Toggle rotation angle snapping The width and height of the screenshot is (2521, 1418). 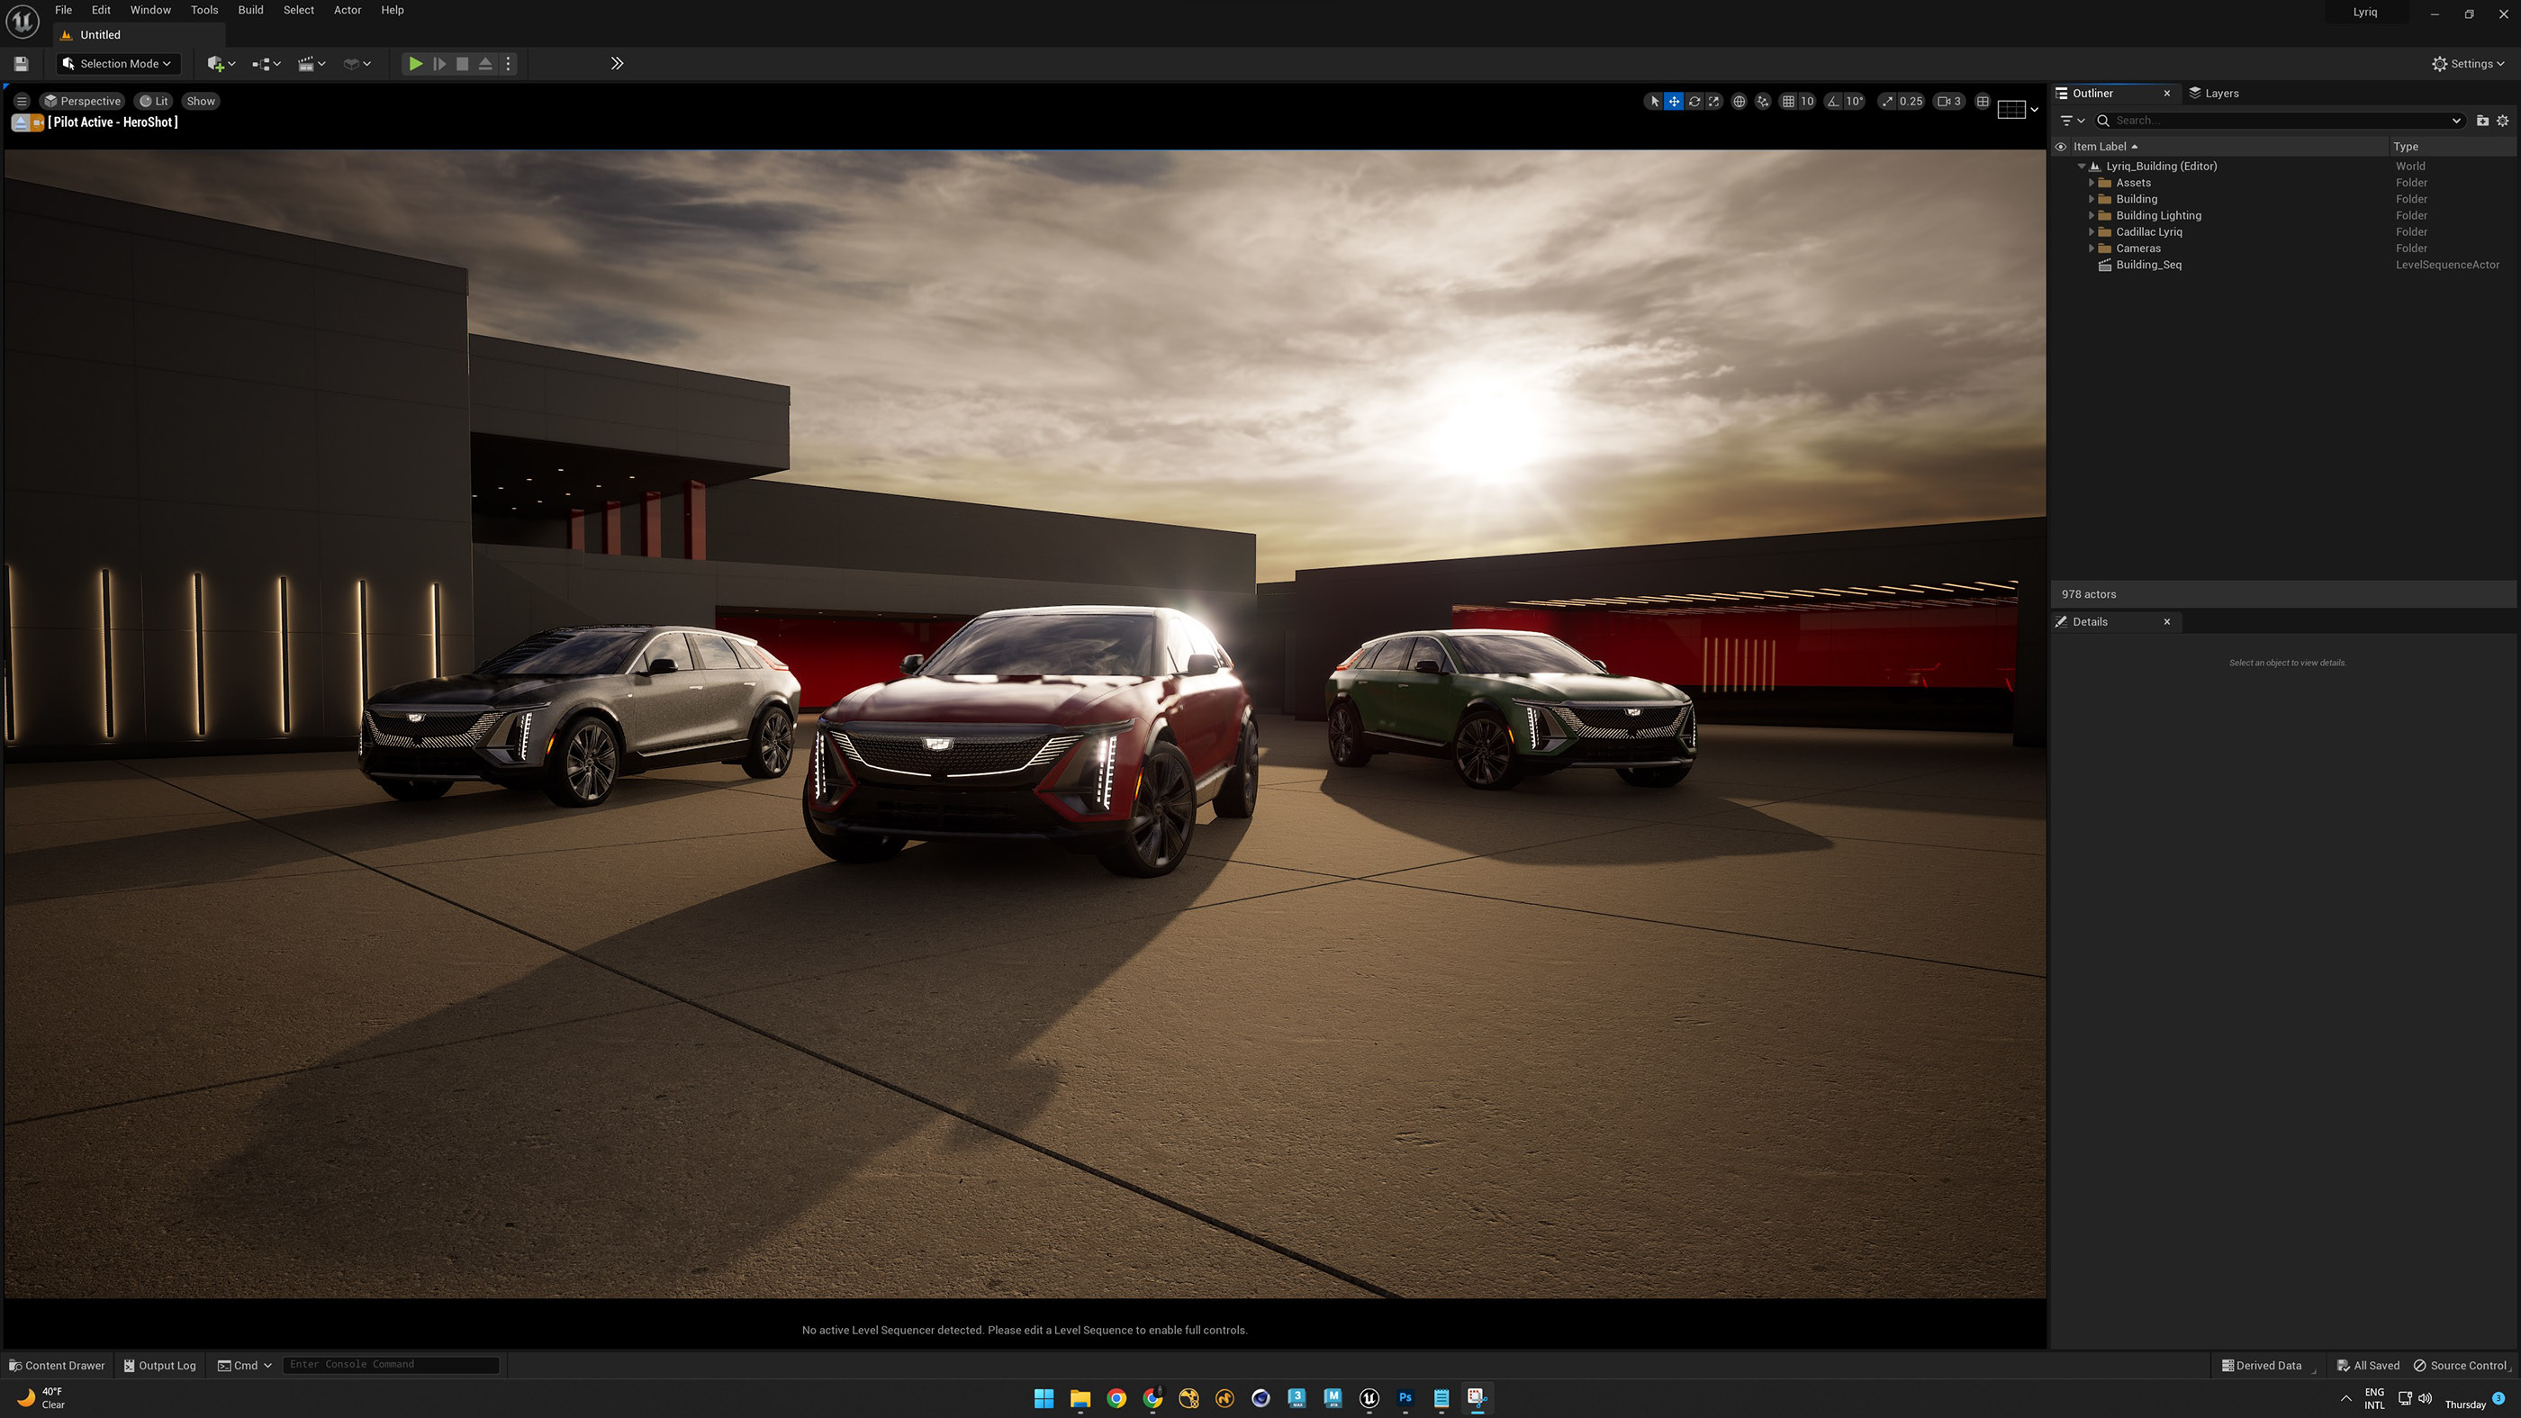(x=1834, y=101)
